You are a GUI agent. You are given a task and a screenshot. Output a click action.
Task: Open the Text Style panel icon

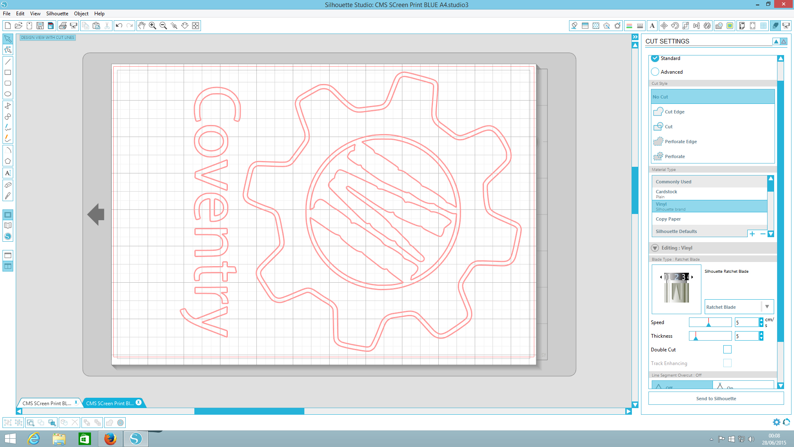click(652, 26)
